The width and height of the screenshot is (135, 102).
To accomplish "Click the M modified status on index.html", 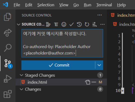I will 100,82.
